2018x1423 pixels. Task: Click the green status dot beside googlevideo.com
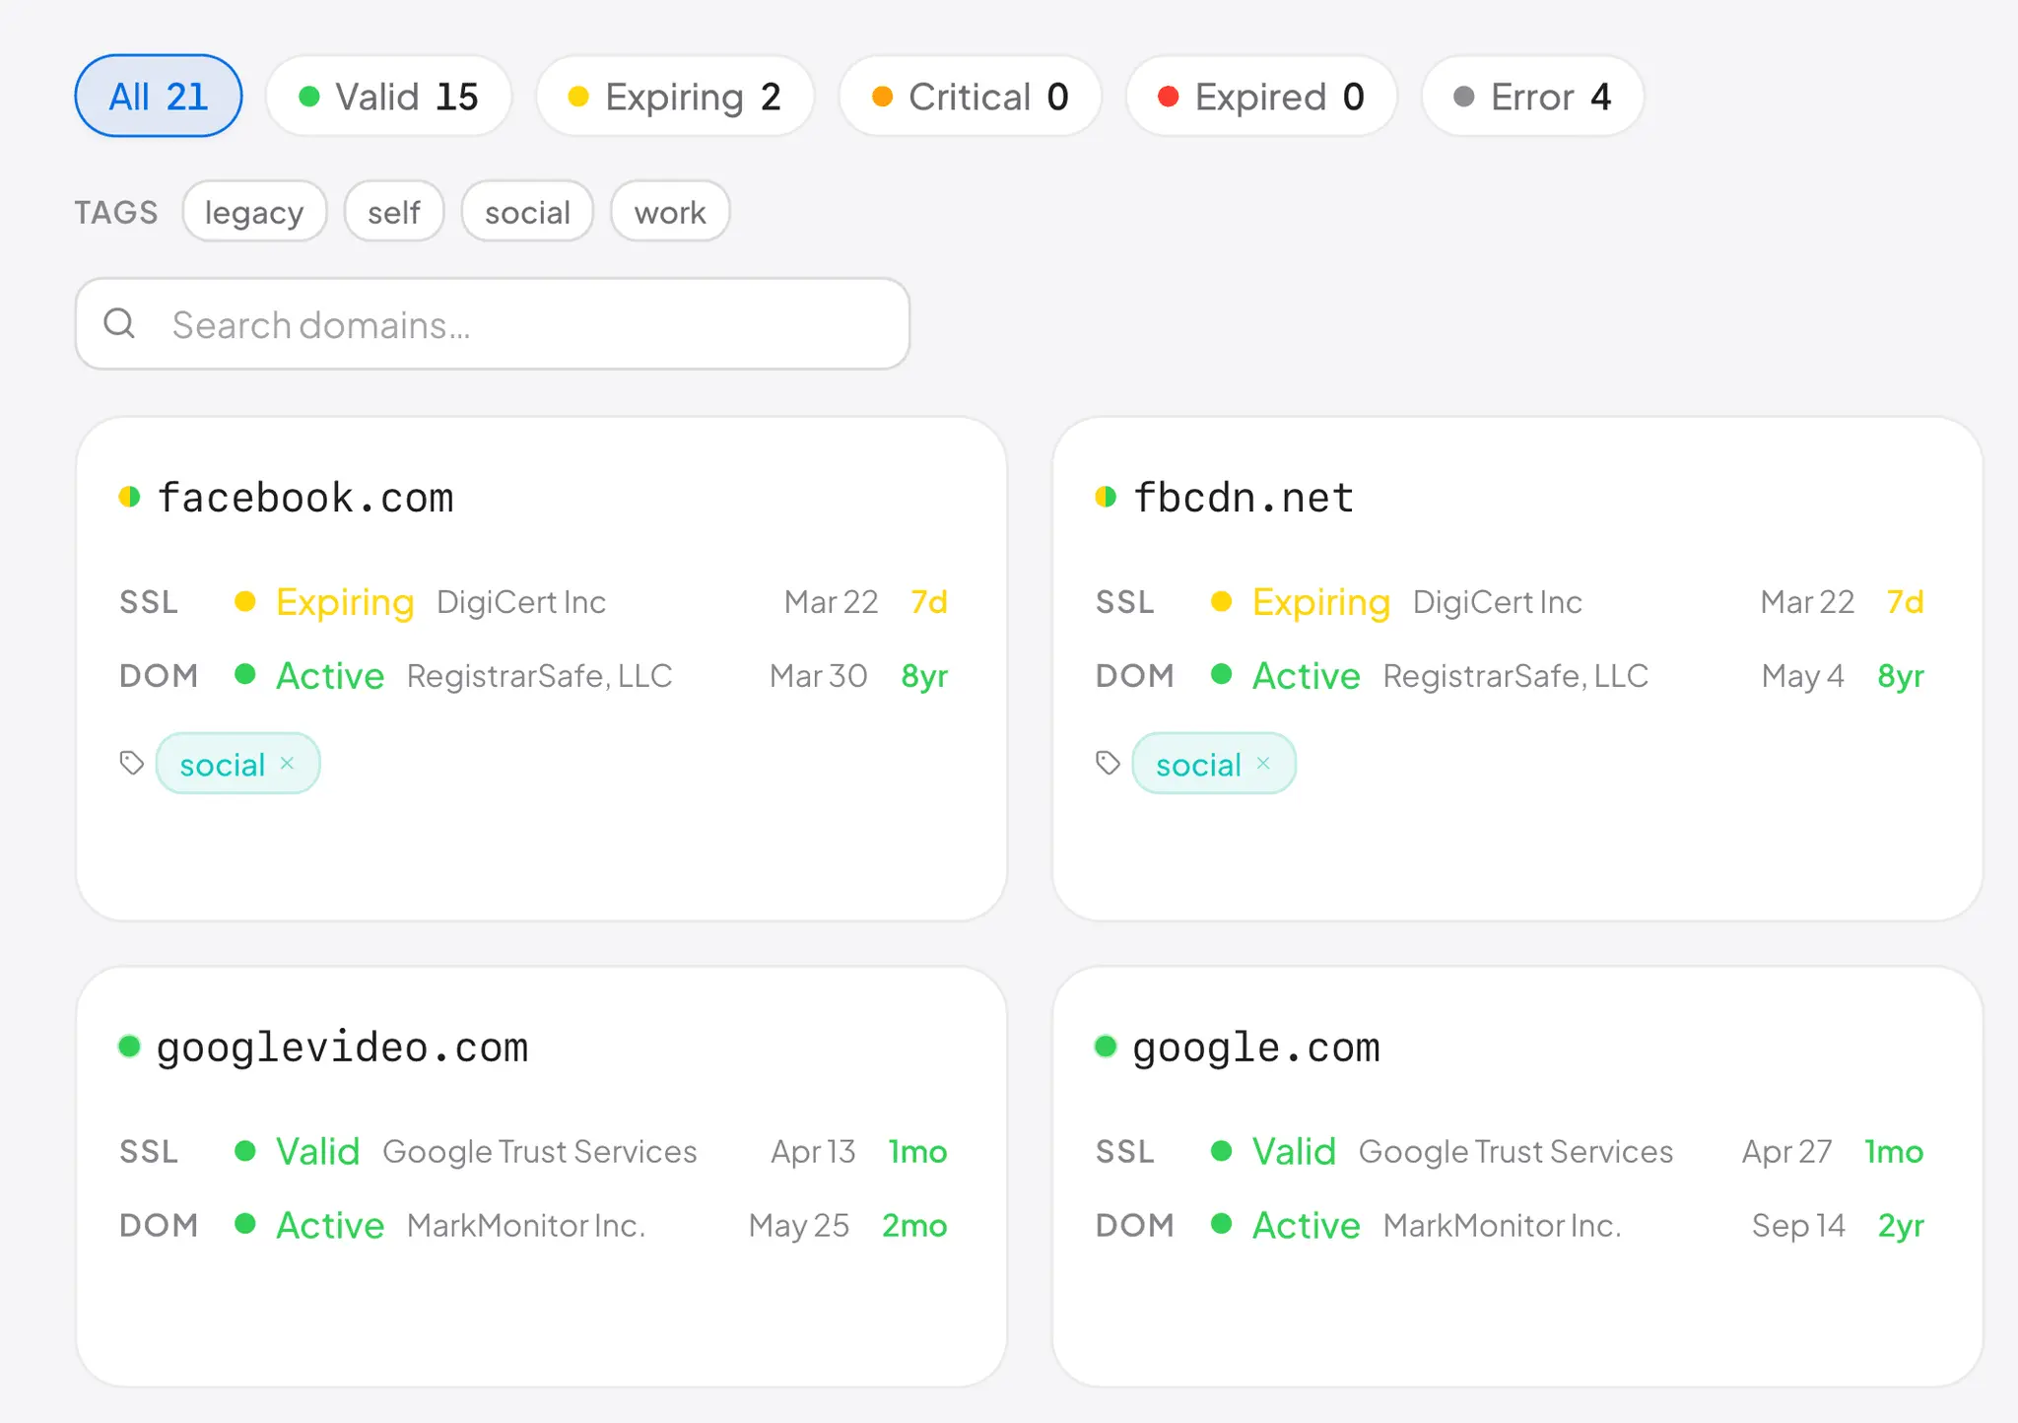(x=129, y=1046)
